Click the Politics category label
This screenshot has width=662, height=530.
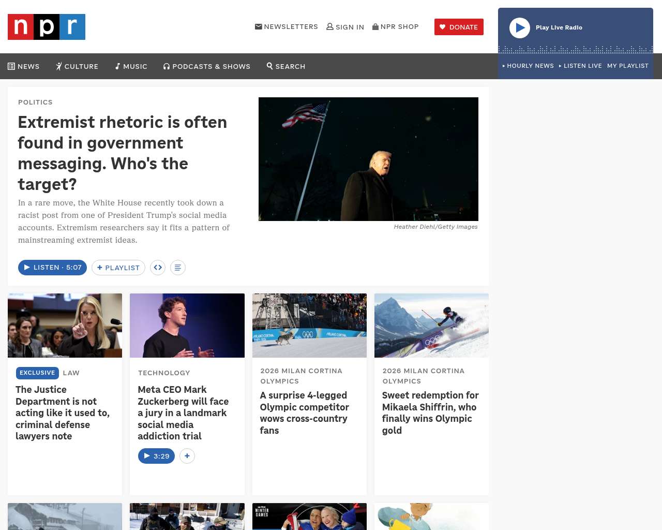35,102
